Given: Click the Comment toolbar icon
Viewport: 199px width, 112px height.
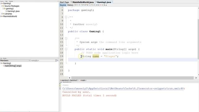Looking at the screenshot, I should (104, 5).
